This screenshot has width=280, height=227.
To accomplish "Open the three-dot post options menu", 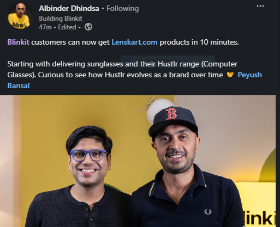I will point(260,6).
